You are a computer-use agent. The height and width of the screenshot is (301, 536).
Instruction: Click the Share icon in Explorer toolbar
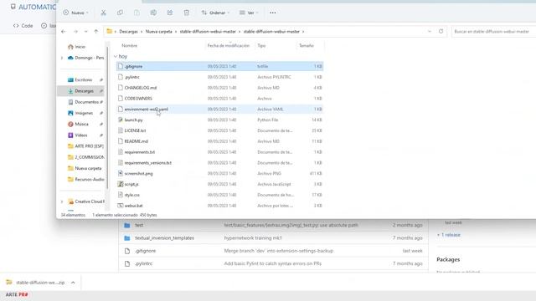(170, 13)
